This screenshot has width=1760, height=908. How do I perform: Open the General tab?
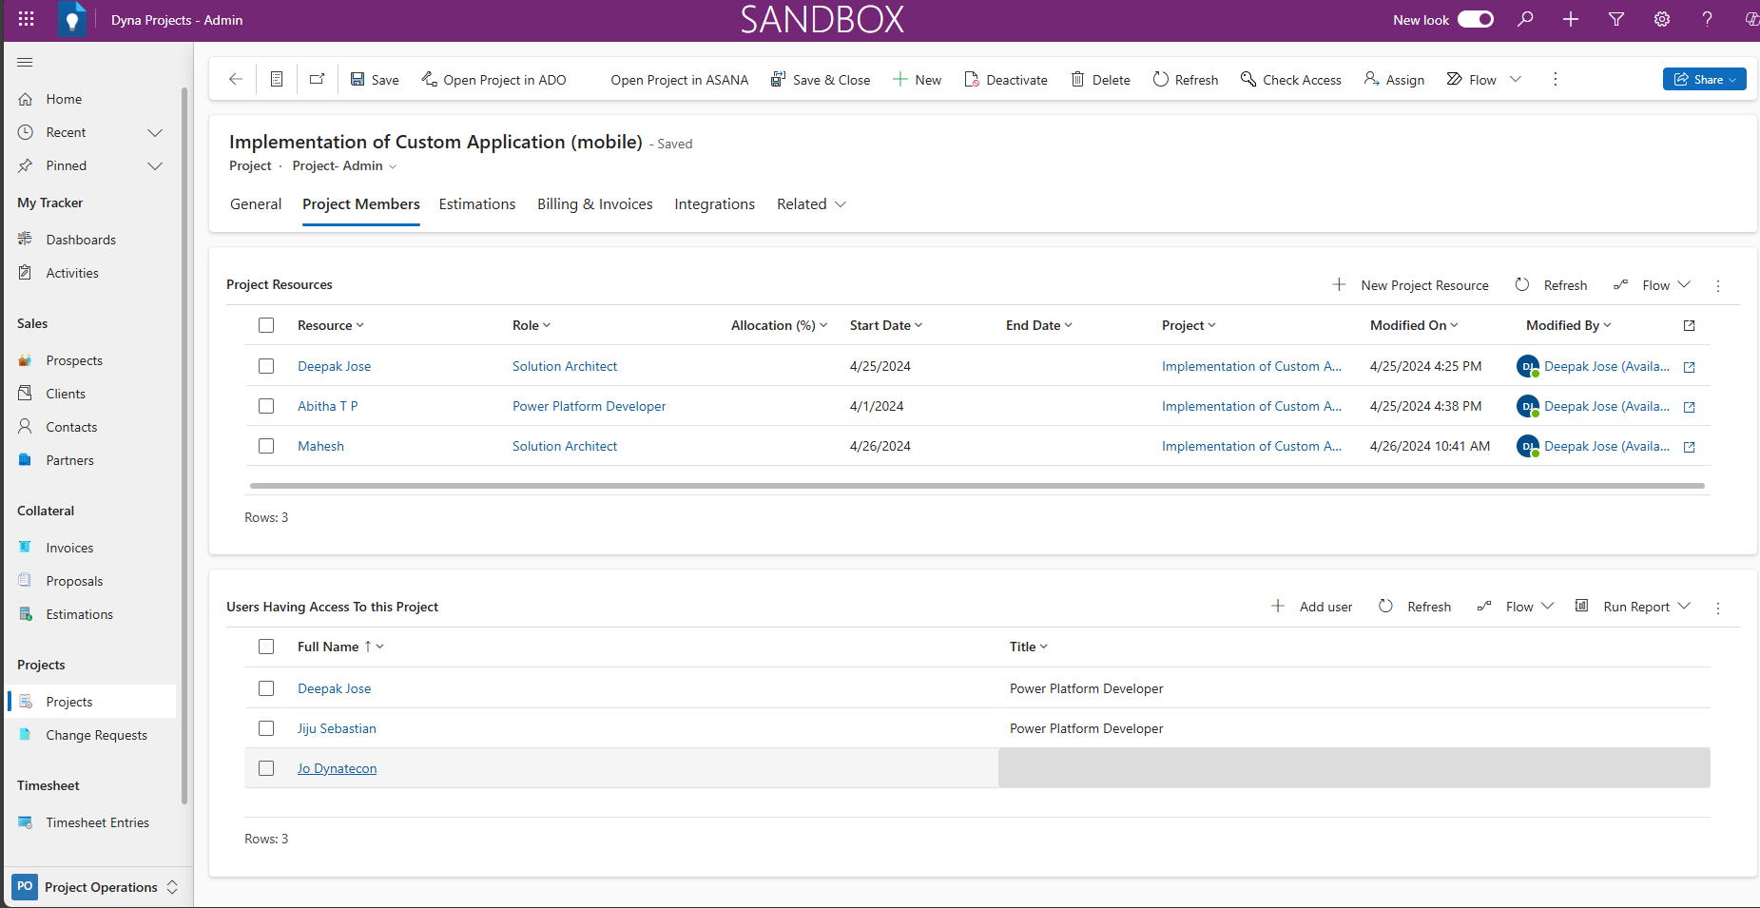pos(255,203)
